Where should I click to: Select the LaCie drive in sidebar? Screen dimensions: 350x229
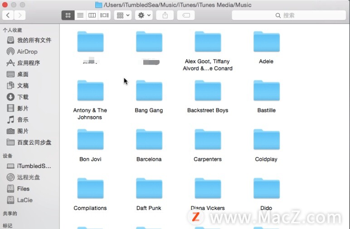click(x=19, y=200)
